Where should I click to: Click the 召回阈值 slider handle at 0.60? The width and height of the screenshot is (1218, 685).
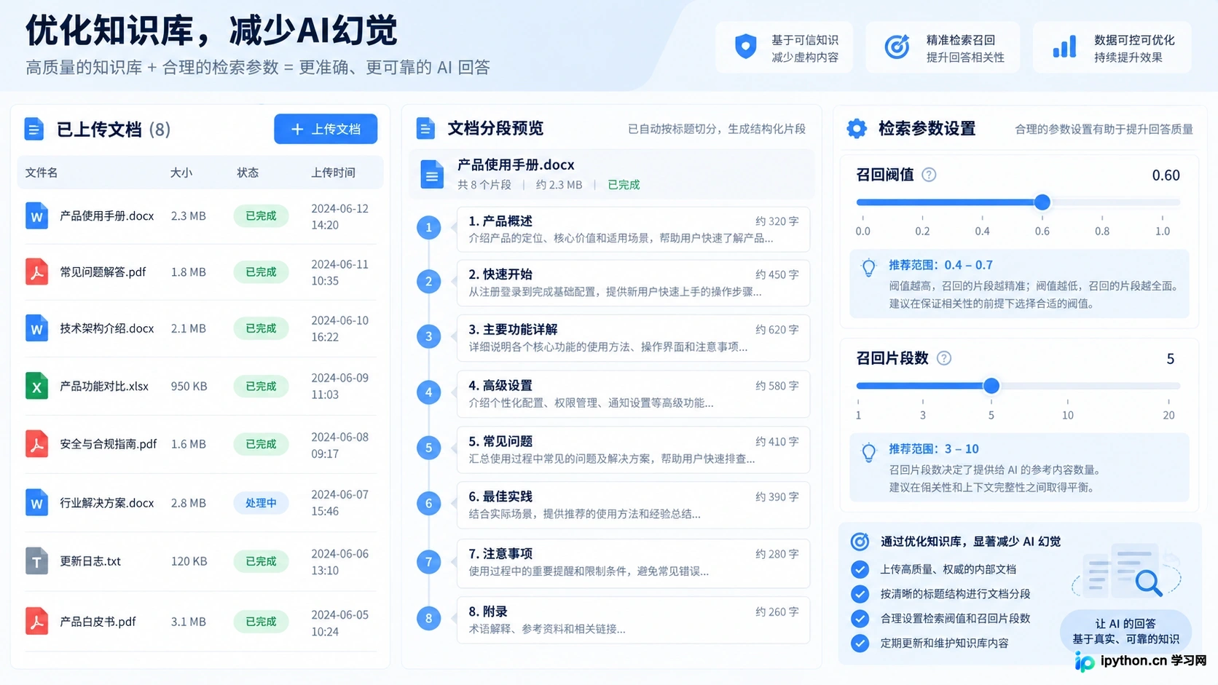(1042, 202)
